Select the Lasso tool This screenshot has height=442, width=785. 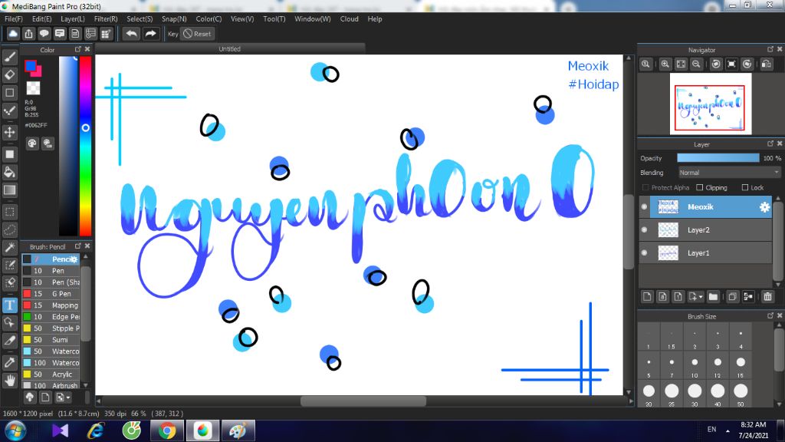(9, 230)
